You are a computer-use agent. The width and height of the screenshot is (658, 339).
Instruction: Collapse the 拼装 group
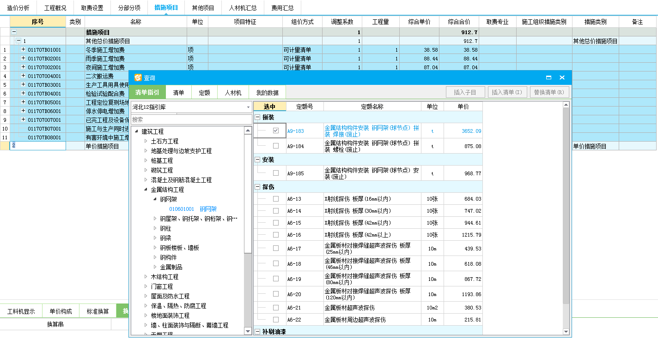257,118
